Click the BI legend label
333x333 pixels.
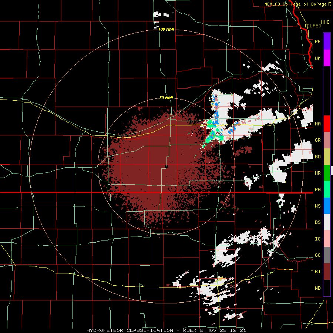tap(317, 272)
